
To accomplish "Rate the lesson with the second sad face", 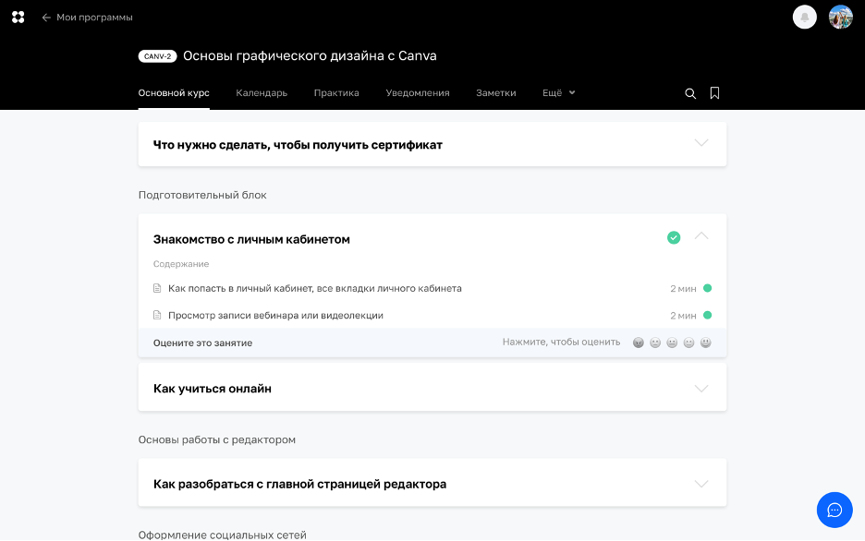I will (x=655, y=343).
